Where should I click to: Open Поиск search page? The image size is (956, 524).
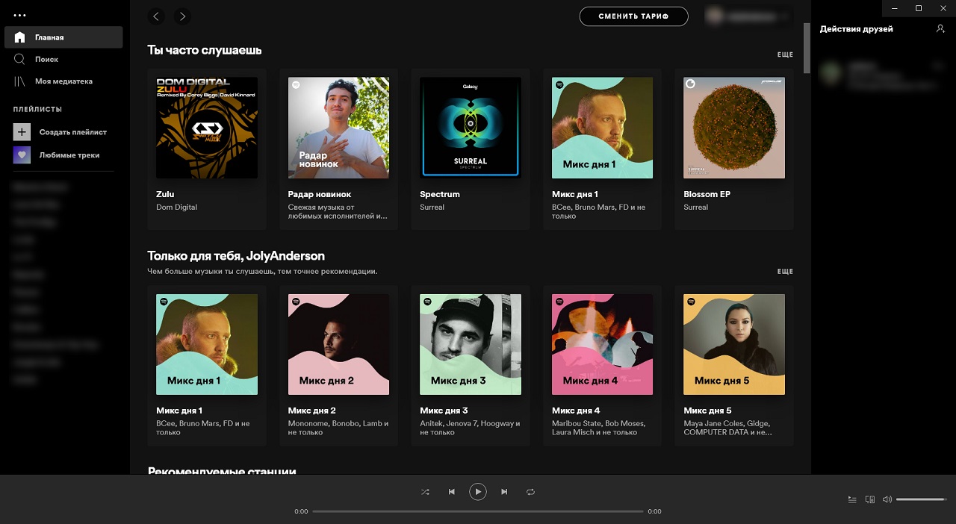(46, 59)
